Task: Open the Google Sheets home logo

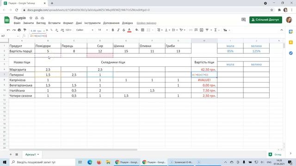Action: tap(7, 20)
